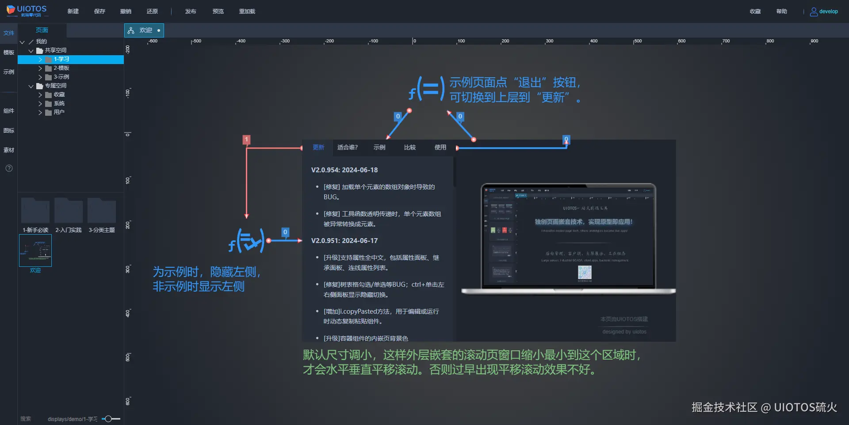The height and width of the screenshot is (425, 849).
Task: Click 预览 in the top toolbar
Action: [218, 11]
